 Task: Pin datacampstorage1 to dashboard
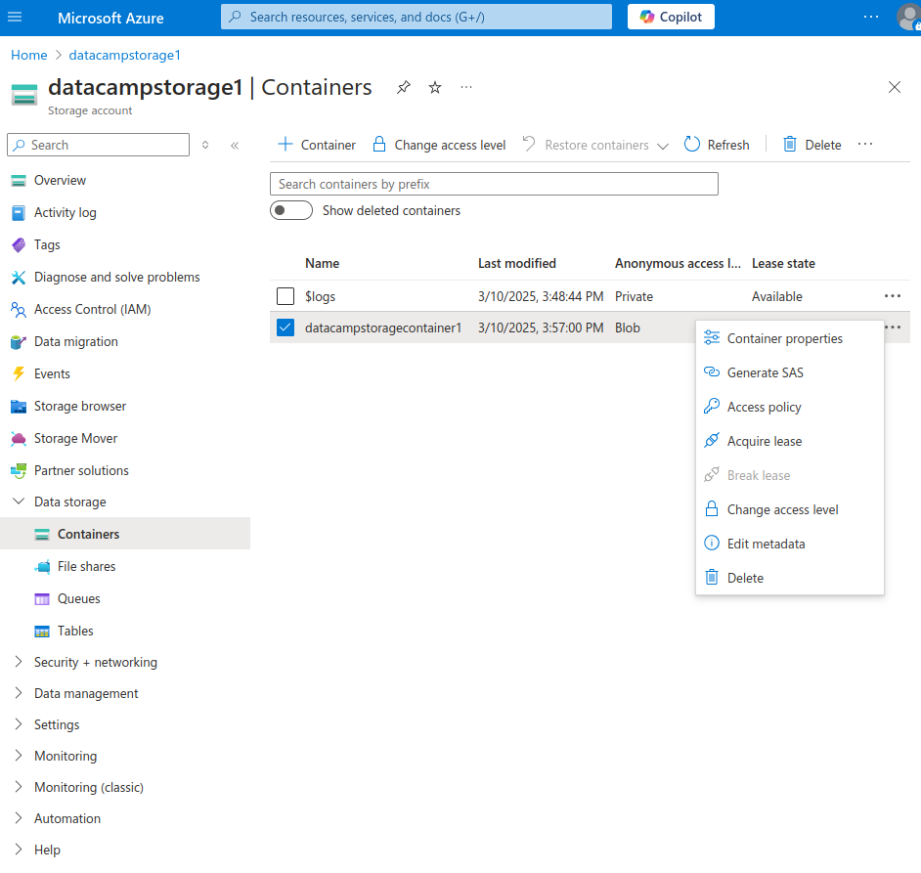click(x=404, y=88)
